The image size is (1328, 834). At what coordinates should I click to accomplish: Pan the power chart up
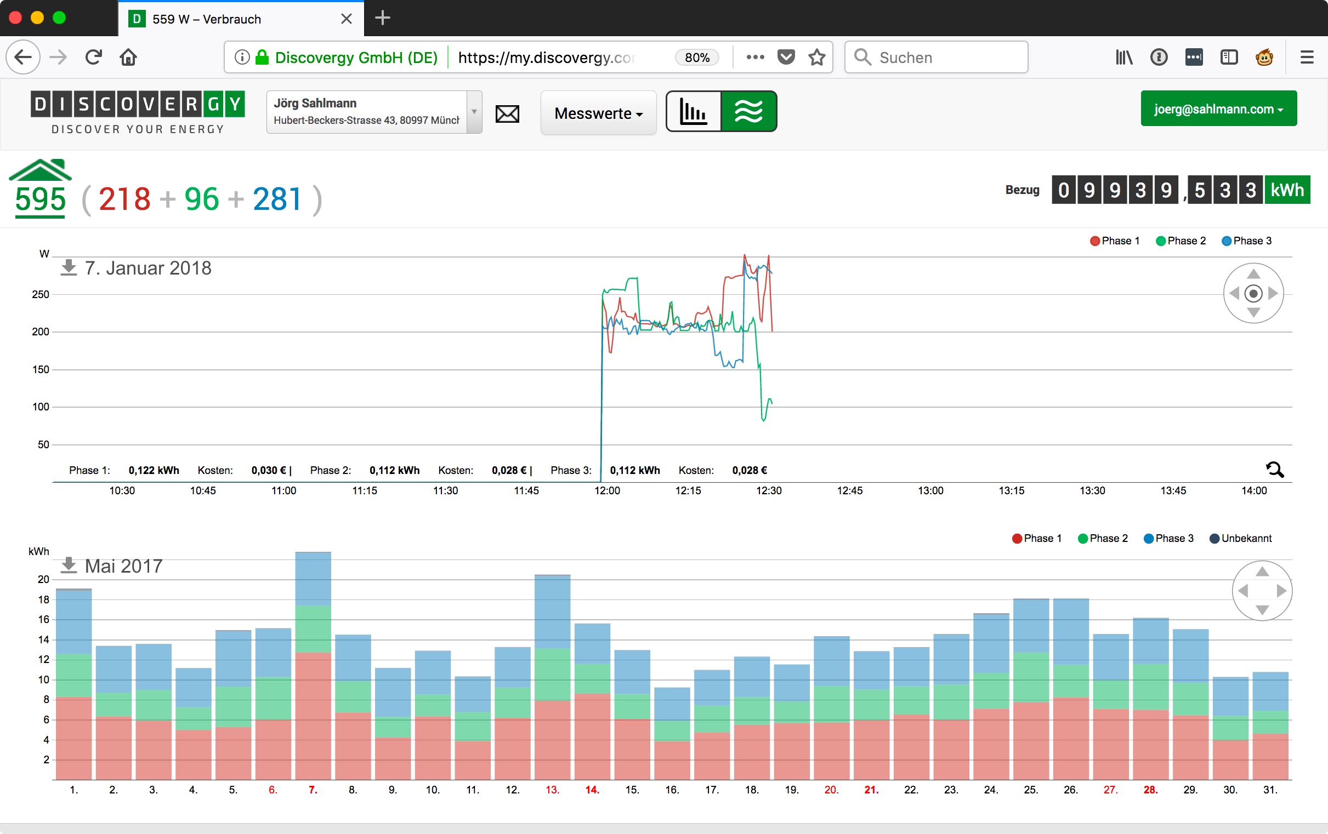pyautogui.click(x=1253, y=274)
